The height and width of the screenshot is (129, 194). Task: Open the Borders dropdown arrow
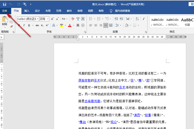[138, 25]
